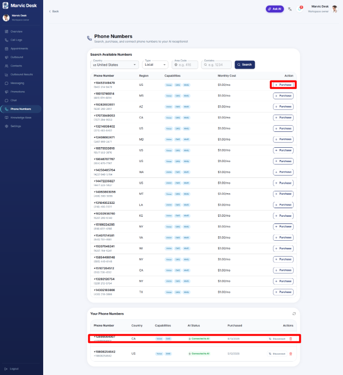Image resolution: width=343 pixels, height=375 pixels.
Task: Click the Search button
Action: [245, 65]
